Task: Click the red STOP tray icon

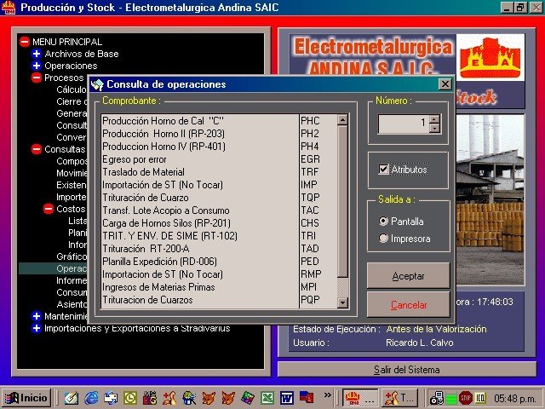Action: 465,398
